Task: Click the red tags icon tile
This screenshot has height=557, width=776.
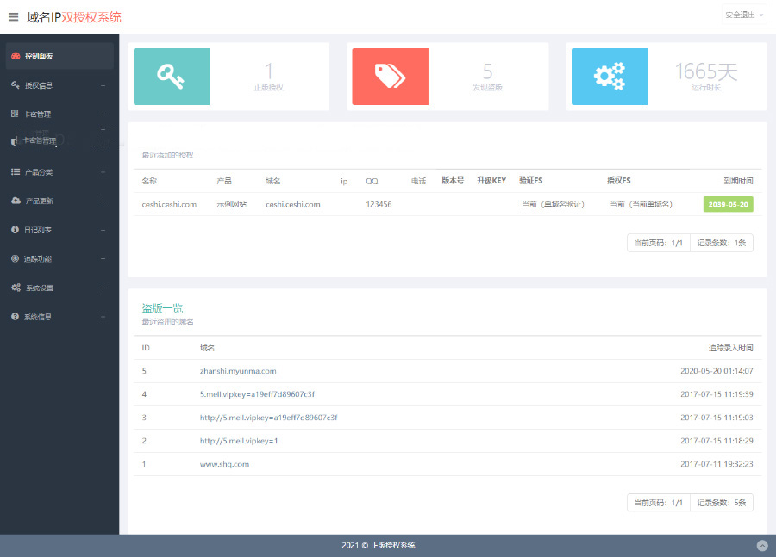Action: pos(390,76)
